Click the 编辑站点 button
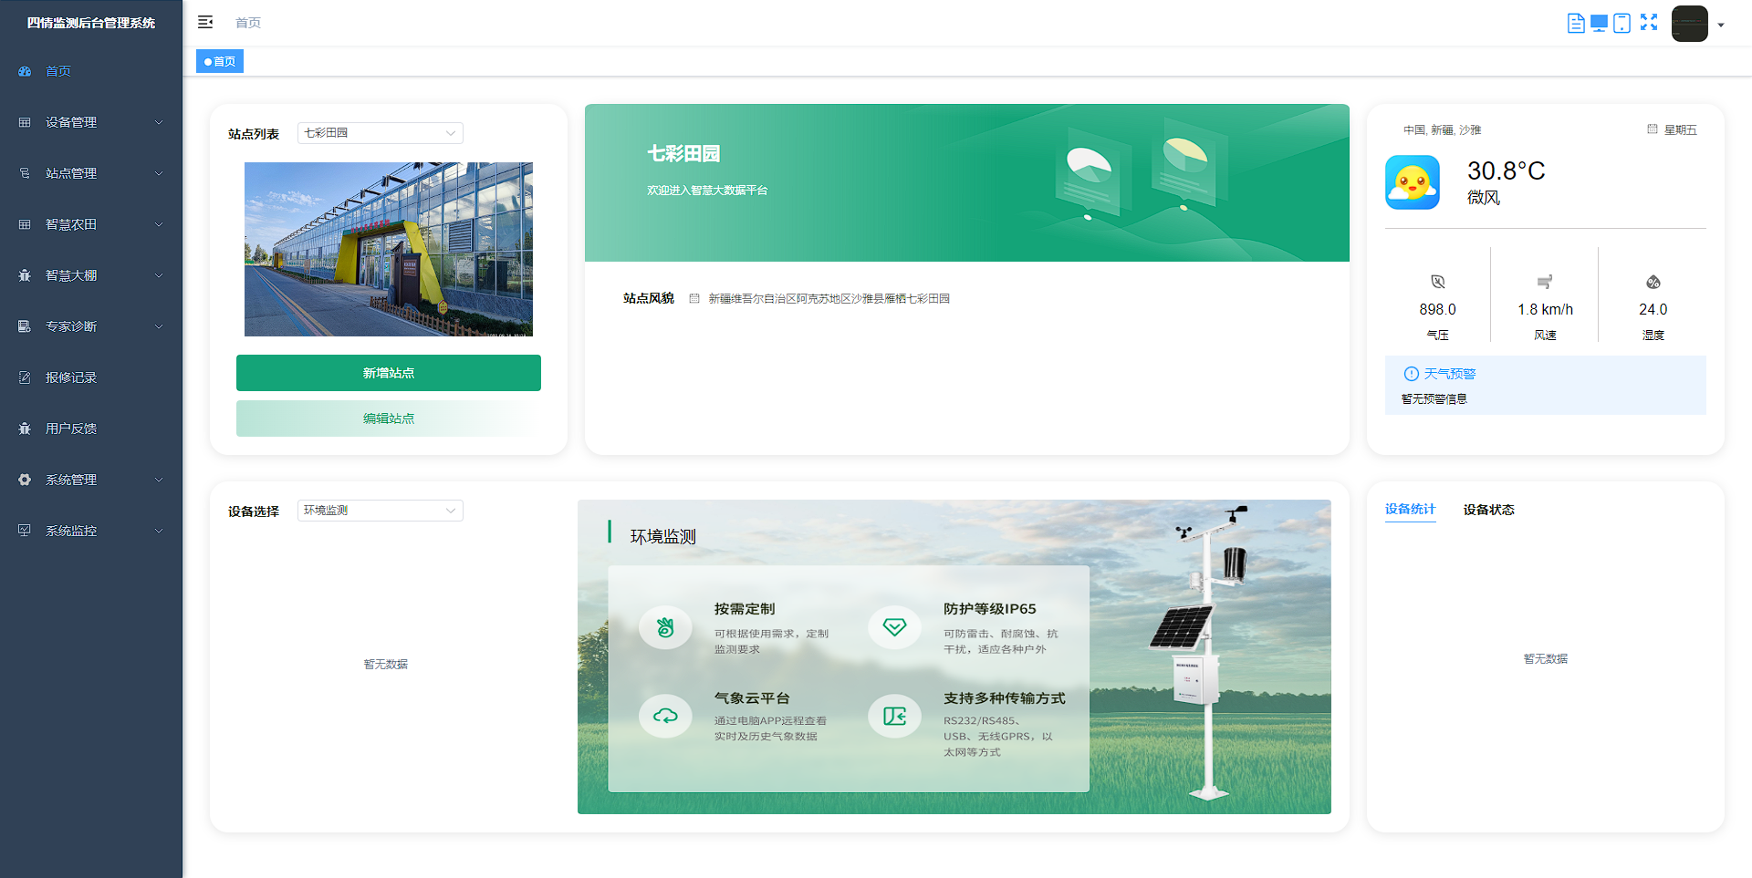This screenshot has width=1752, height=878. pos(388,418)
